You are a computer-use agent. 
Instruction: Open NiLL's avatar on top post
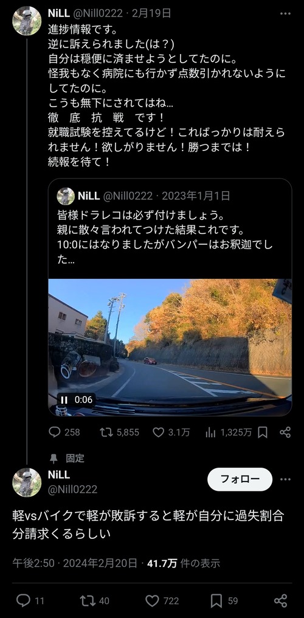coord(27,21)
